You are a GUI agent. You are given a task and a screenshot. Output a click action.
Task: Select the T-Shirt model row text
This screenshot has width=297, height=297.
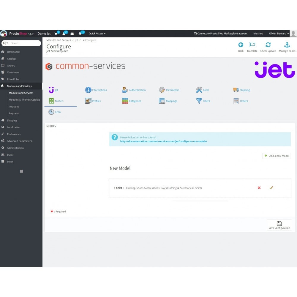point(158,188)
